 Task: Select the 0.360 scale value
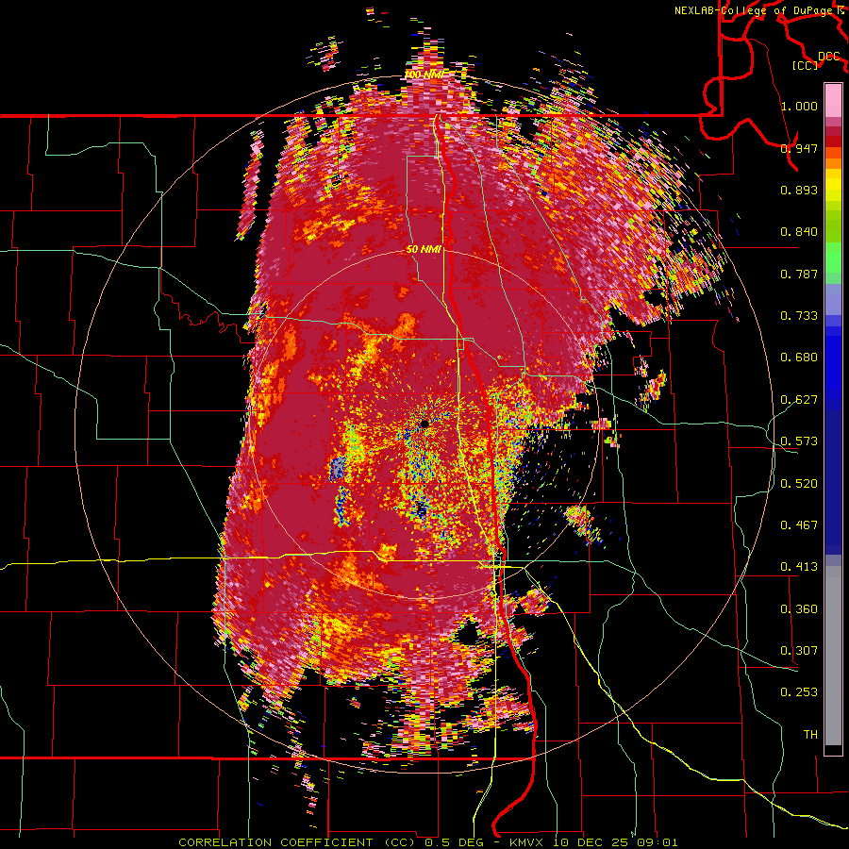pyautogui.click(x=799, y=609)
